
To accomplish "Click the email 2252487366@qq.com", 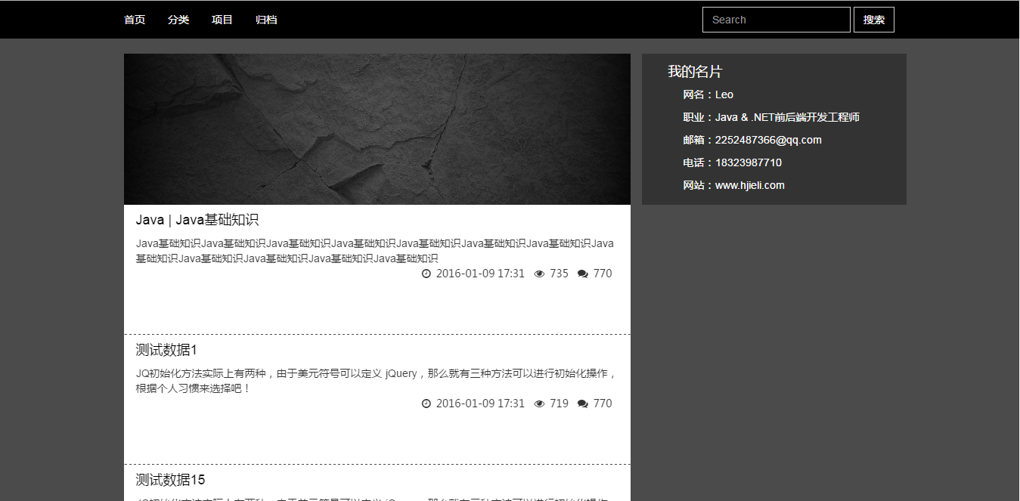I will coord(768,140).
